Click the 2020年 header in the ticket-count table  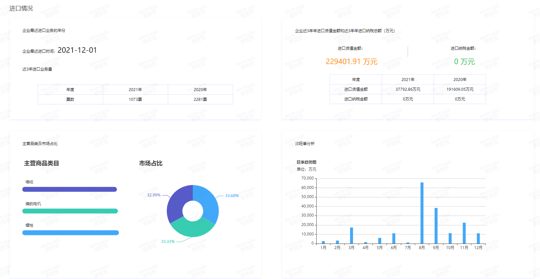(x=200, y=90)
